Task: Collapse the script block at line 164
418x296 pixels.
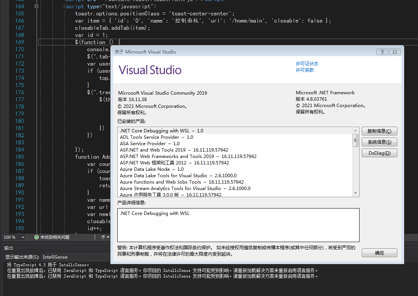Action: 37,6
